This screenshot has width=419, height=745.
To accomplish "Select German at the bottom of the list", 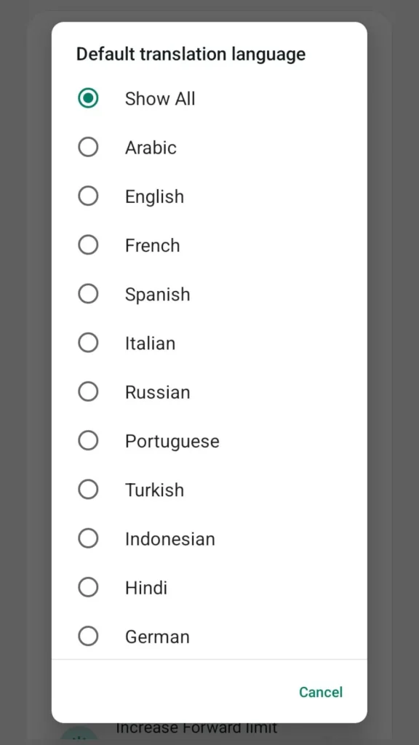I will [88, 636].
